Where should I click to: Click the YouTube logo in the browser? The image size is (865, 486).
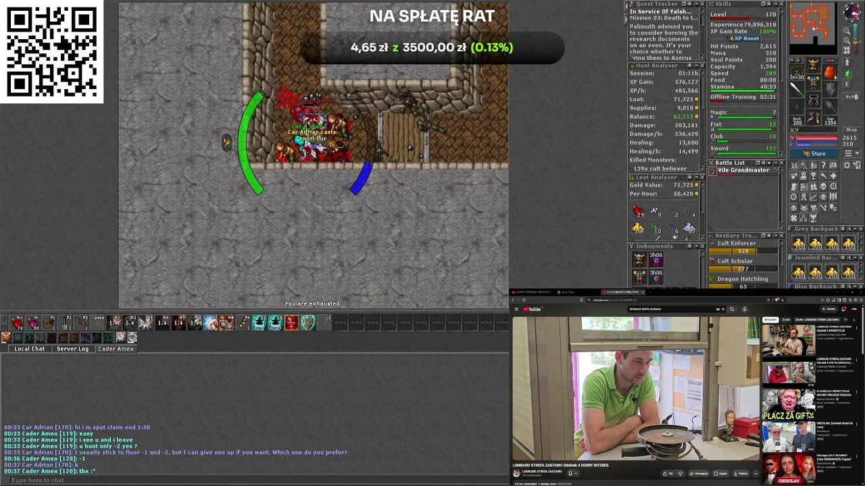[532, 309]
